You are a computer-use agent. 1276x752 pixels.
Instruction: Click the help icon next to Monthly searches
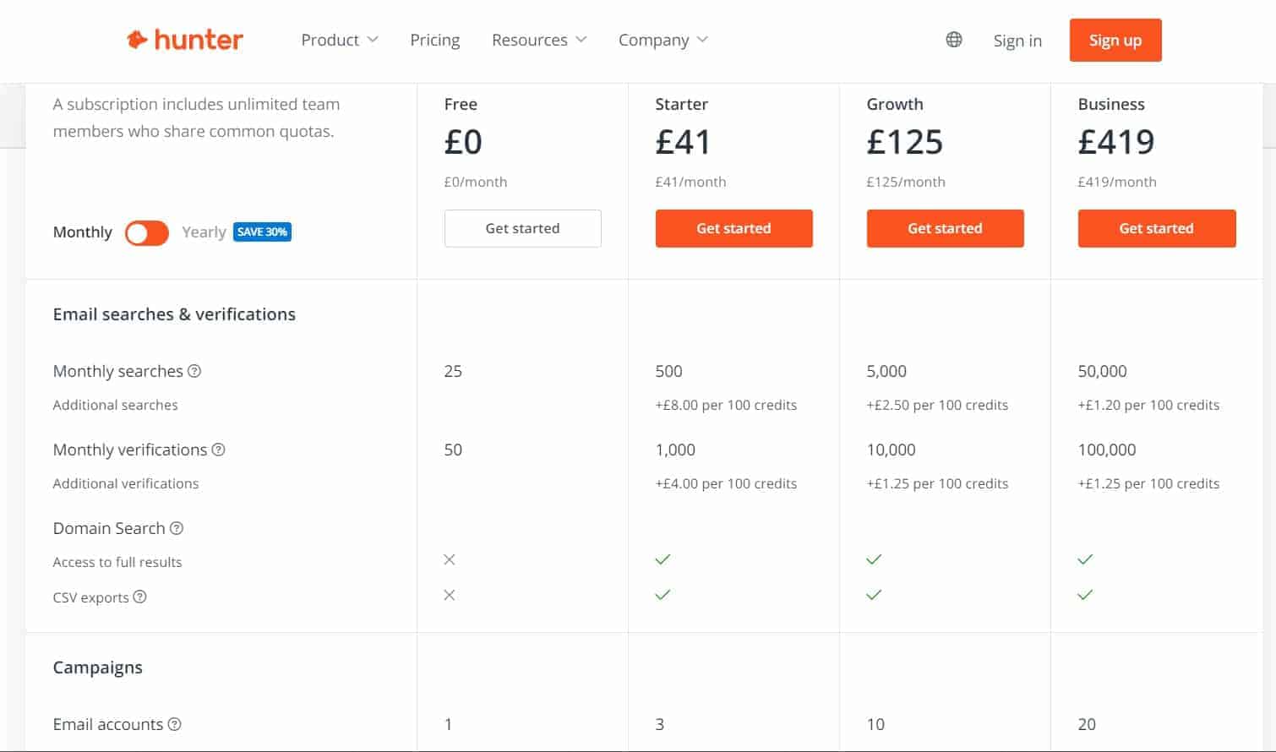tap(194, 371)
